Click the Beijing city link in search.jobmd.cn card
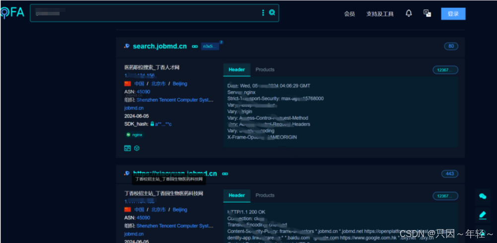The width and height of the screenshot is (497, 243). [180, 84]
